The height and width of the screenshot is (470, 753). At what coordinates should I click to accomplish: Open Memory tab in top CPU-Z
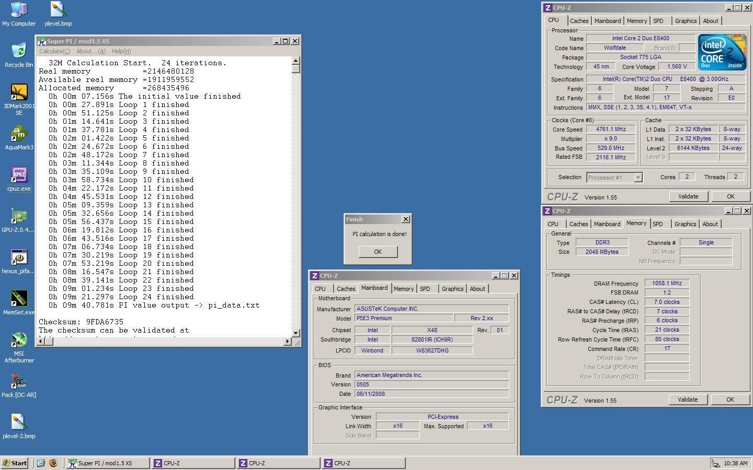pyautogui.click(x=637, y=21)
